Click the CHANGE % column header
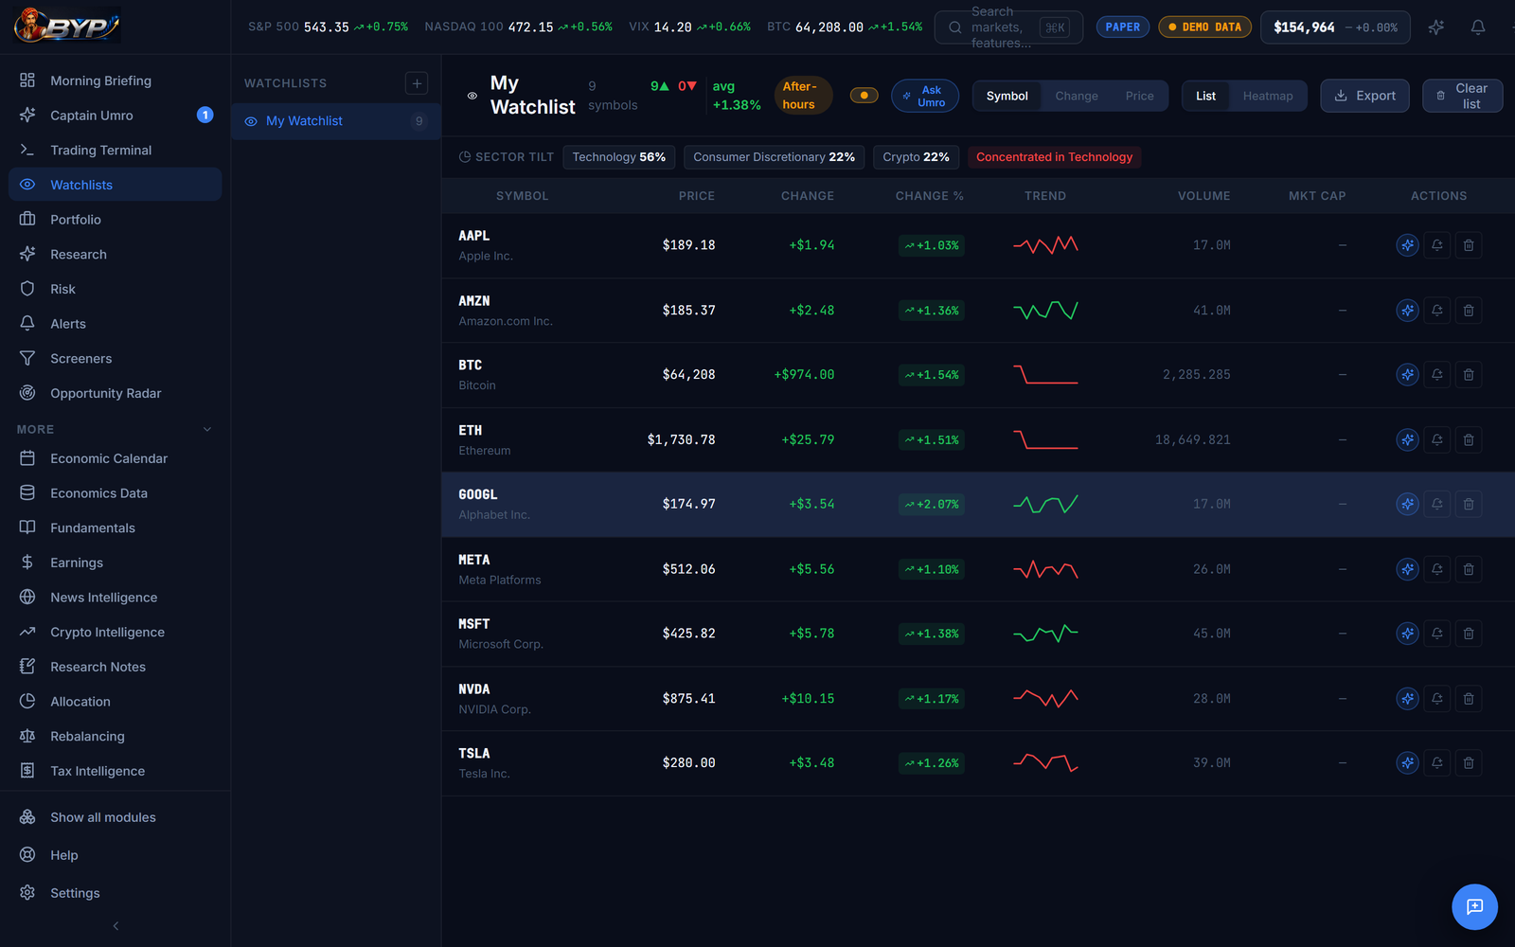1515x947 pixels. pos(929,196)
